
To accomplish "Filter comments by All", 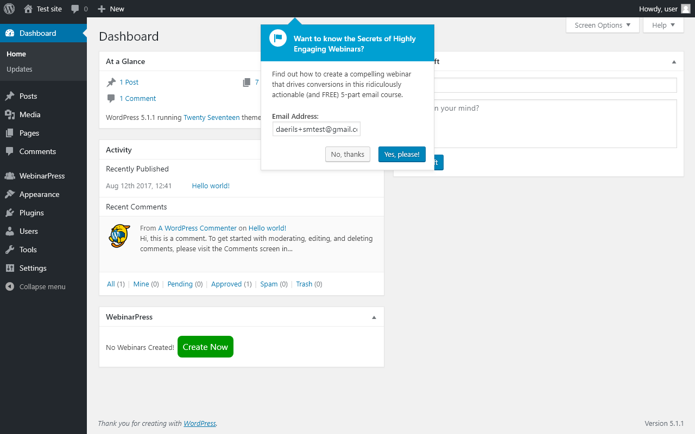I will tap(111, 284).
